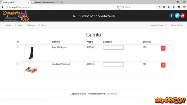Bookmark this page with the star icon
187x105 pixels.
tap(160, 7)
